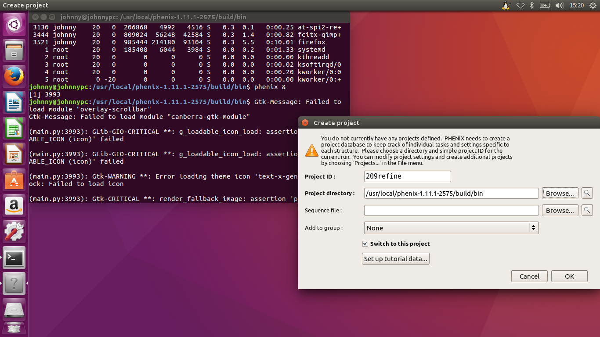Image resolution: width=600 pixels, height=337 pixels.
Task: Browse for a Sequence file
Action: pos(560,211)
